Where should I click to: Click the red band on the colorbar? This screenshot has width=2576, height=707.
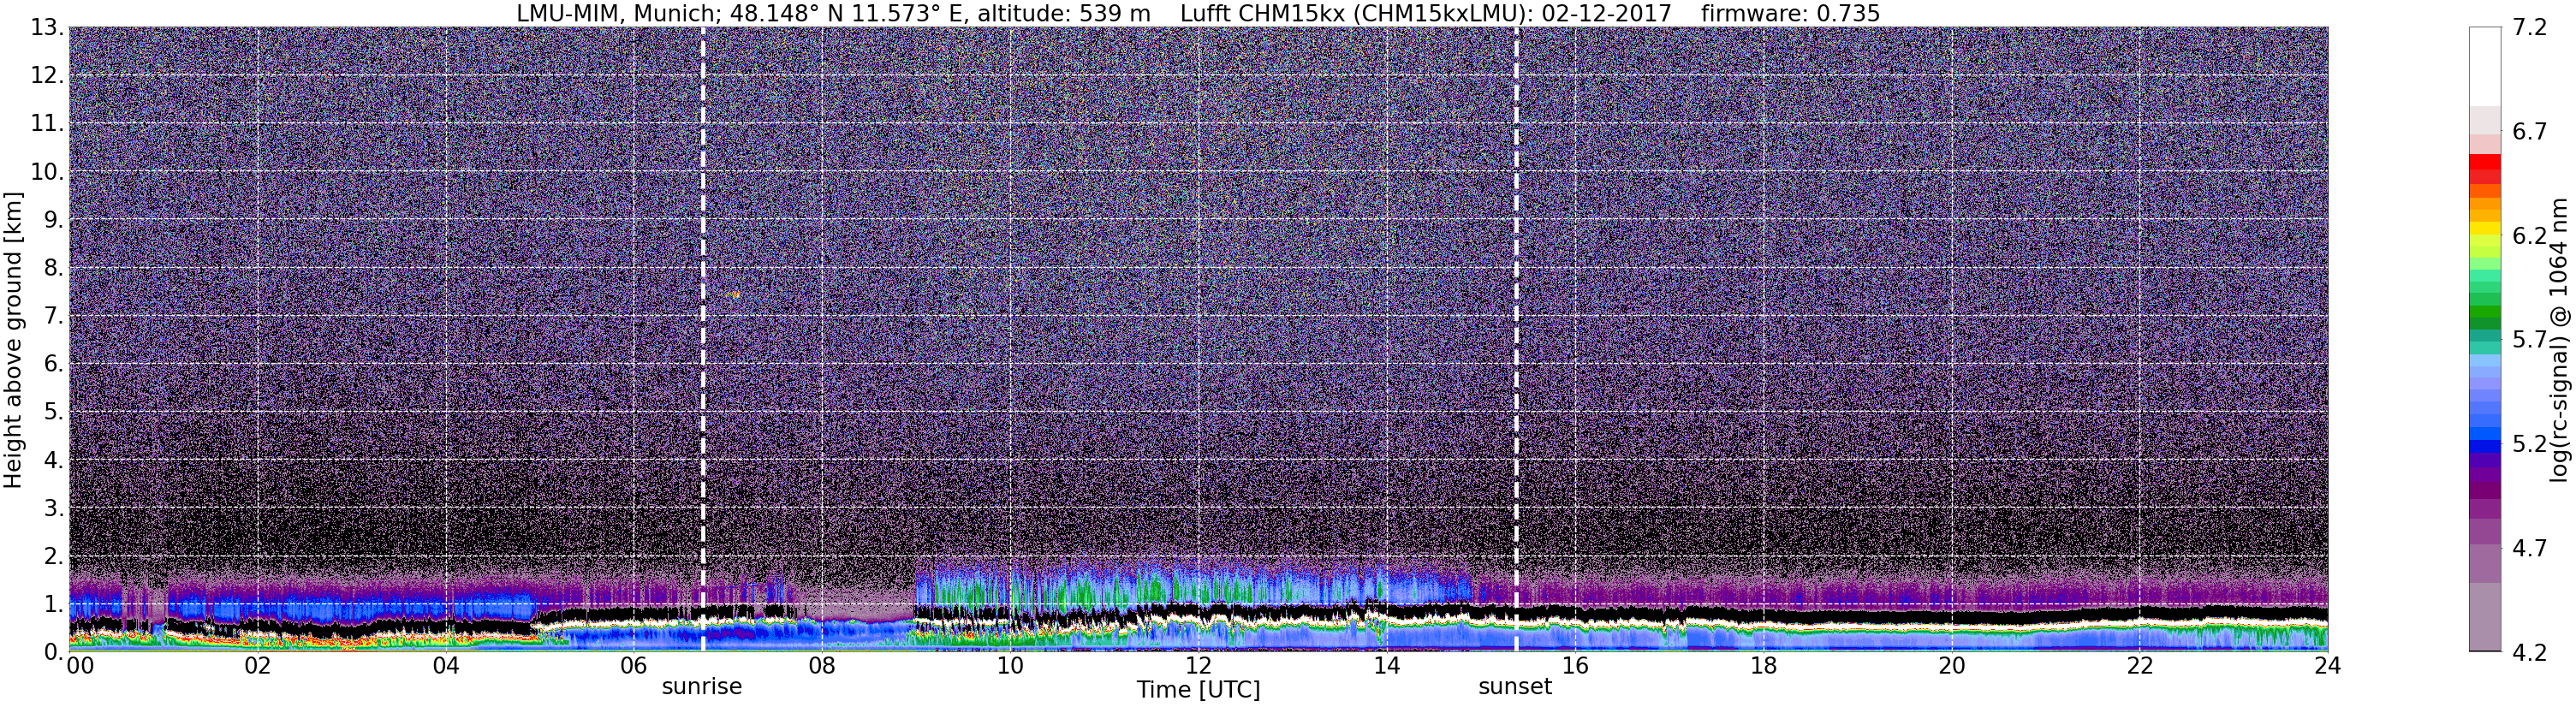(x=2484, y=162)
